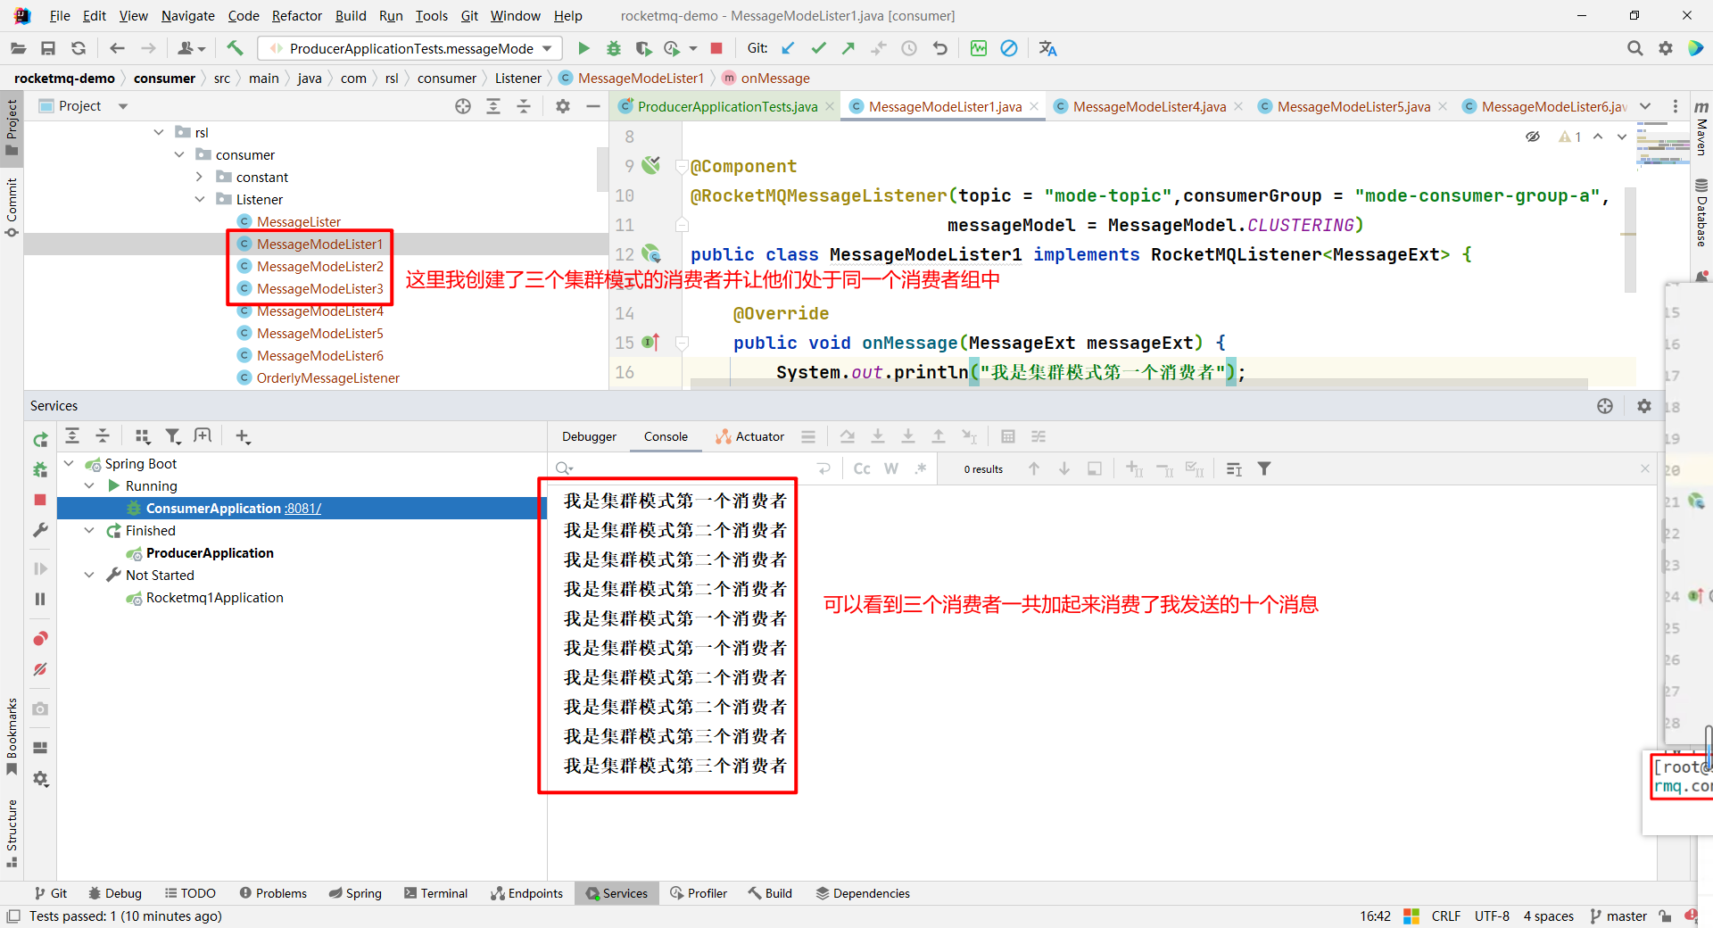Switch to ProducerApplicationTests.java tab
The image size is (1713, 928).
point(727,106)
